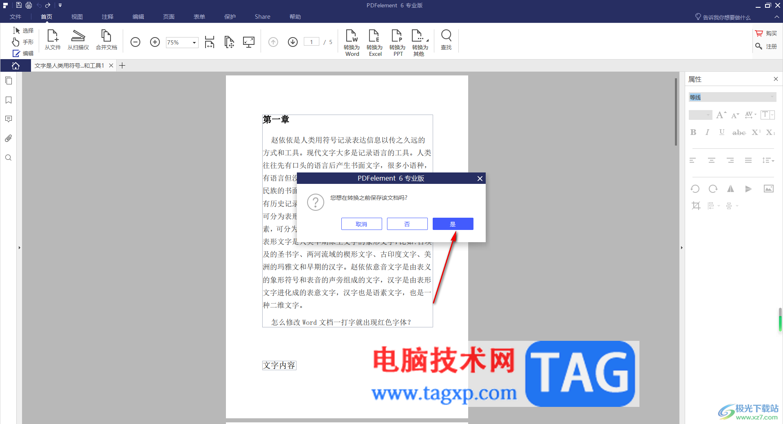The height and width of the screenshot is (424, 783).
Task: Align text right
Action: pyautogui.click(x=730, y=160)
